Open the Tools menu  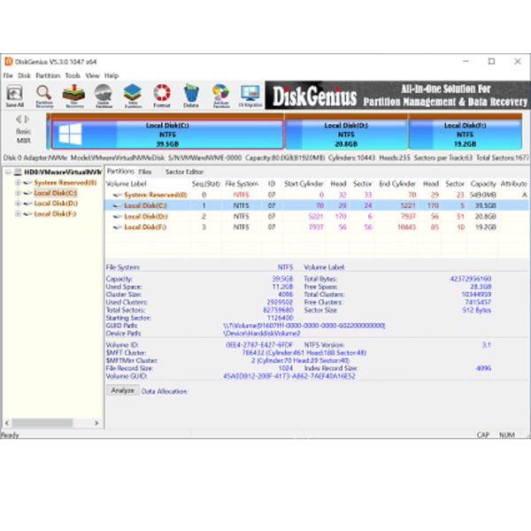(x=73, y=75)
